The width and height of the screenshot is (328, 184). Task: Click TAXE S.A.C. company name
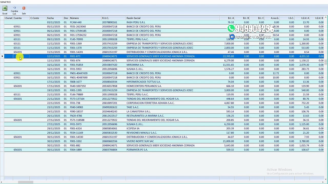tap(133, 107)
